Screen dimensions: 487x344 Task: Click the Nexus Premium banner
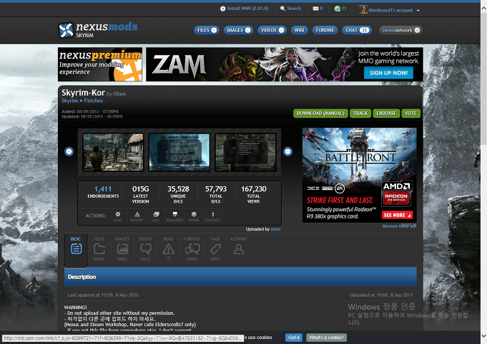tap(100, 64)
